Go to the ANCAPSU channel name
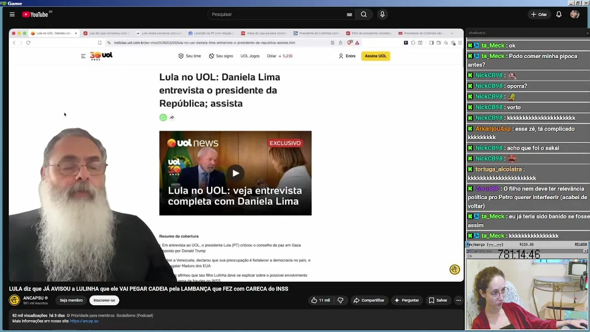 click(33, 298)
